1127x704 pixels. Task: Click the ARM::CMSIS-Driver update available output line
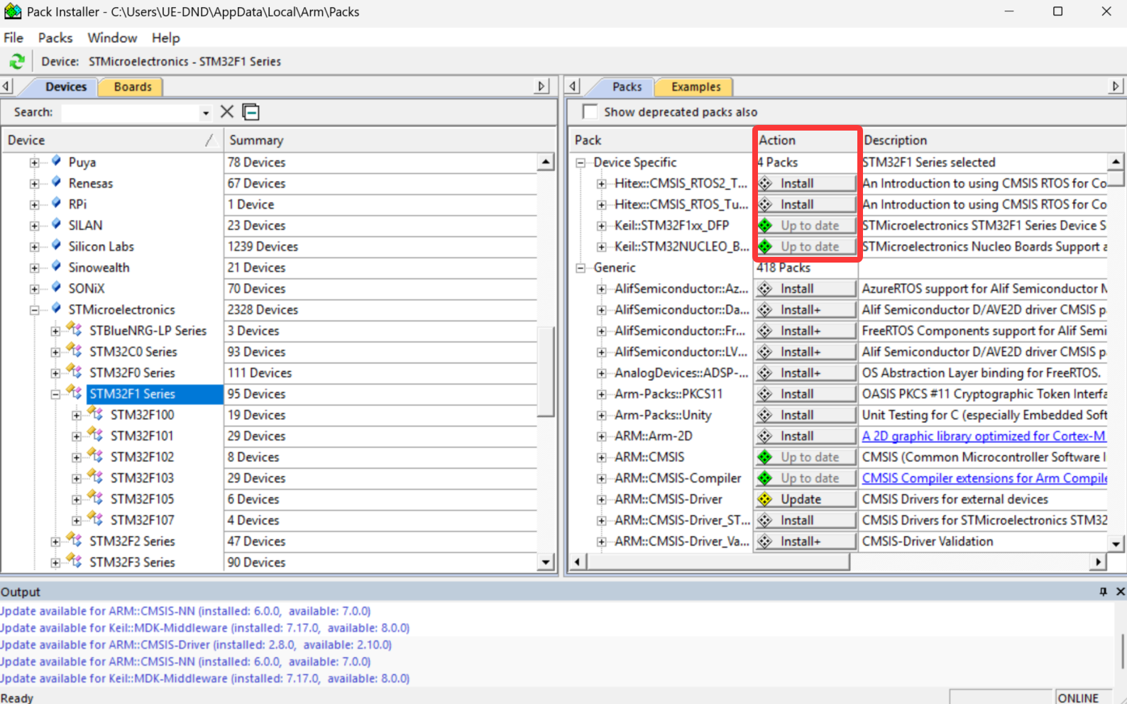196,644
